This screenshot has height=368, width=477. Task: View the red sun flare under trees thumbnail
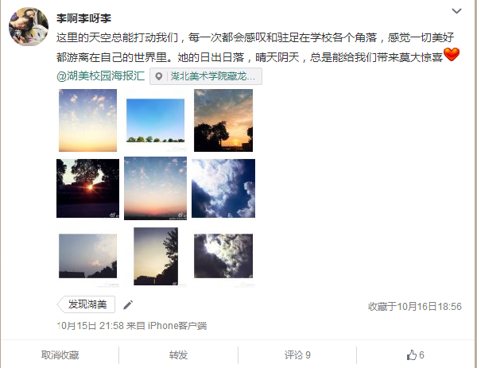tap(88, 188)
